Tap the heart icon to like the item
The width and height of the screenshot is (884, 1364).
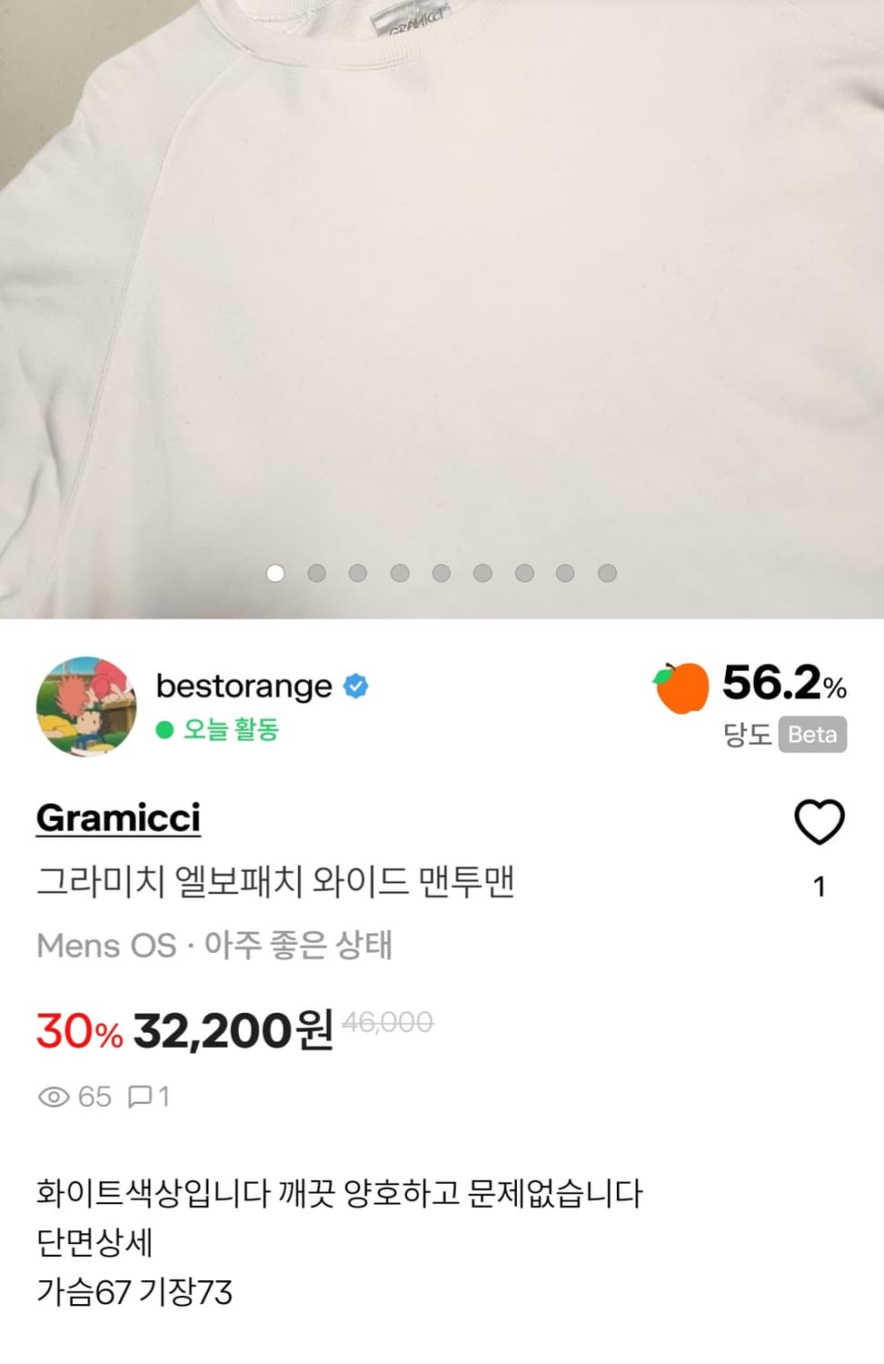pos(819,822)
